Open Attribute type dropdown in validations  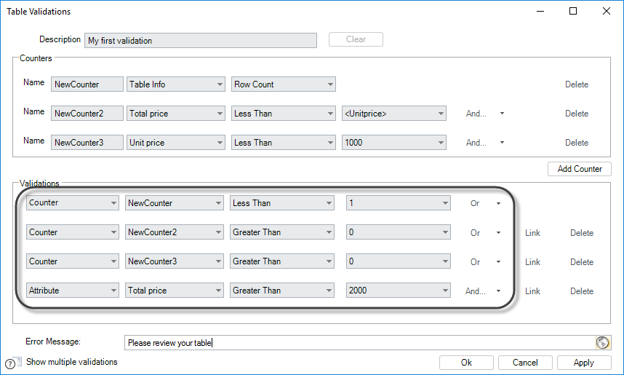pyautogui.click(x=73, y=290)
